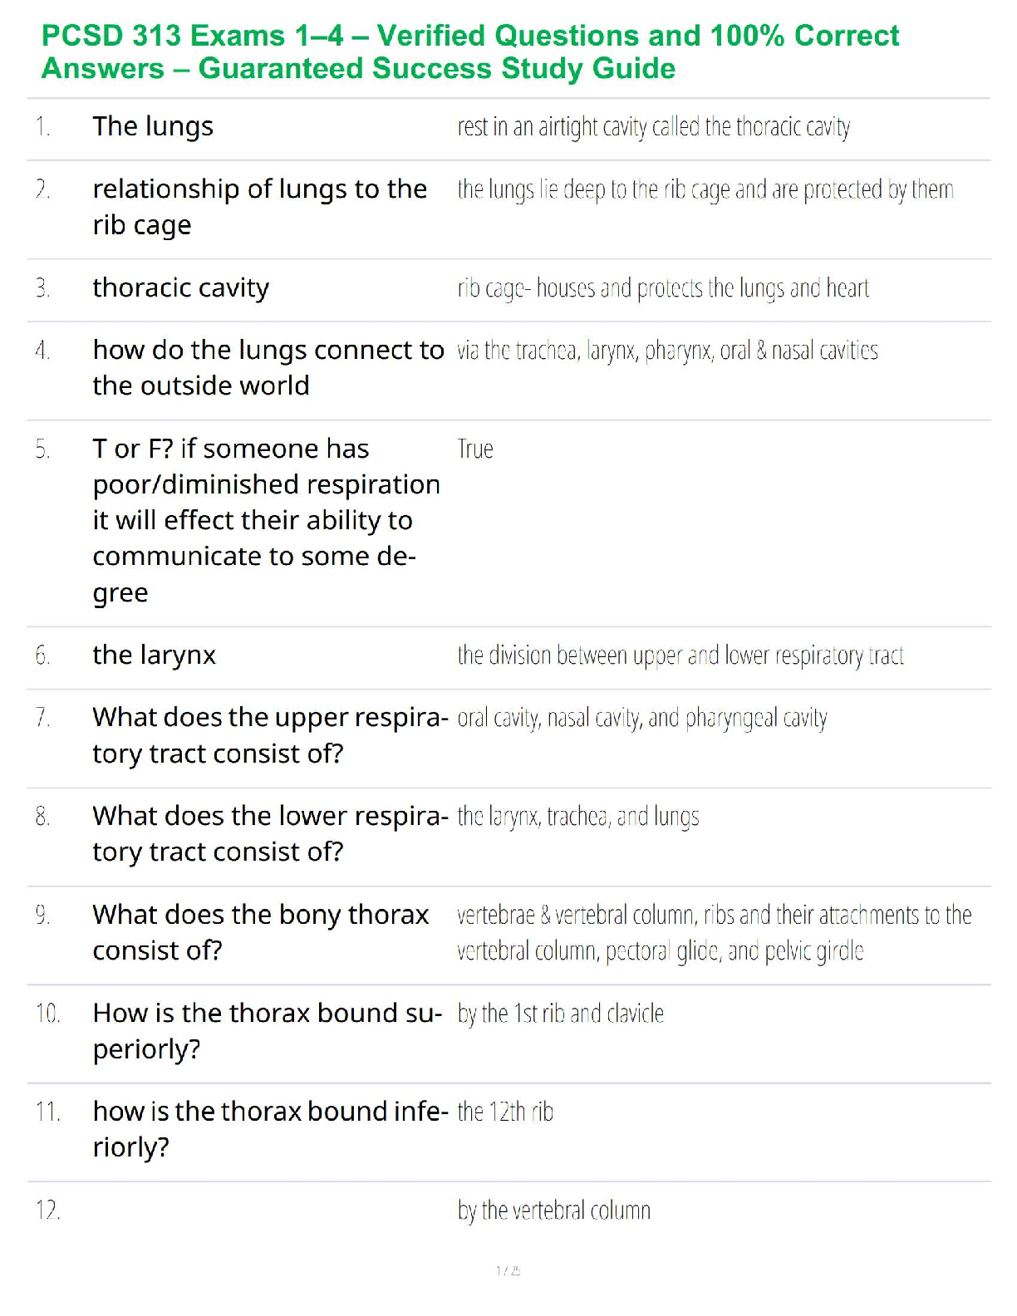Click question about the bony thorax

click(260, 932)
